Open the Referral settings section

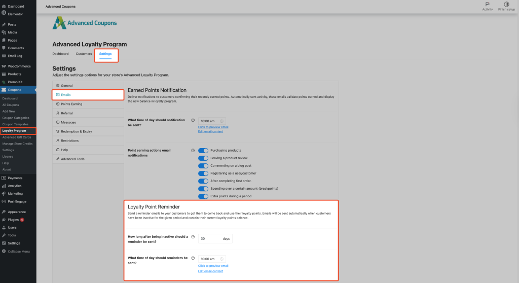click(88, 113)
